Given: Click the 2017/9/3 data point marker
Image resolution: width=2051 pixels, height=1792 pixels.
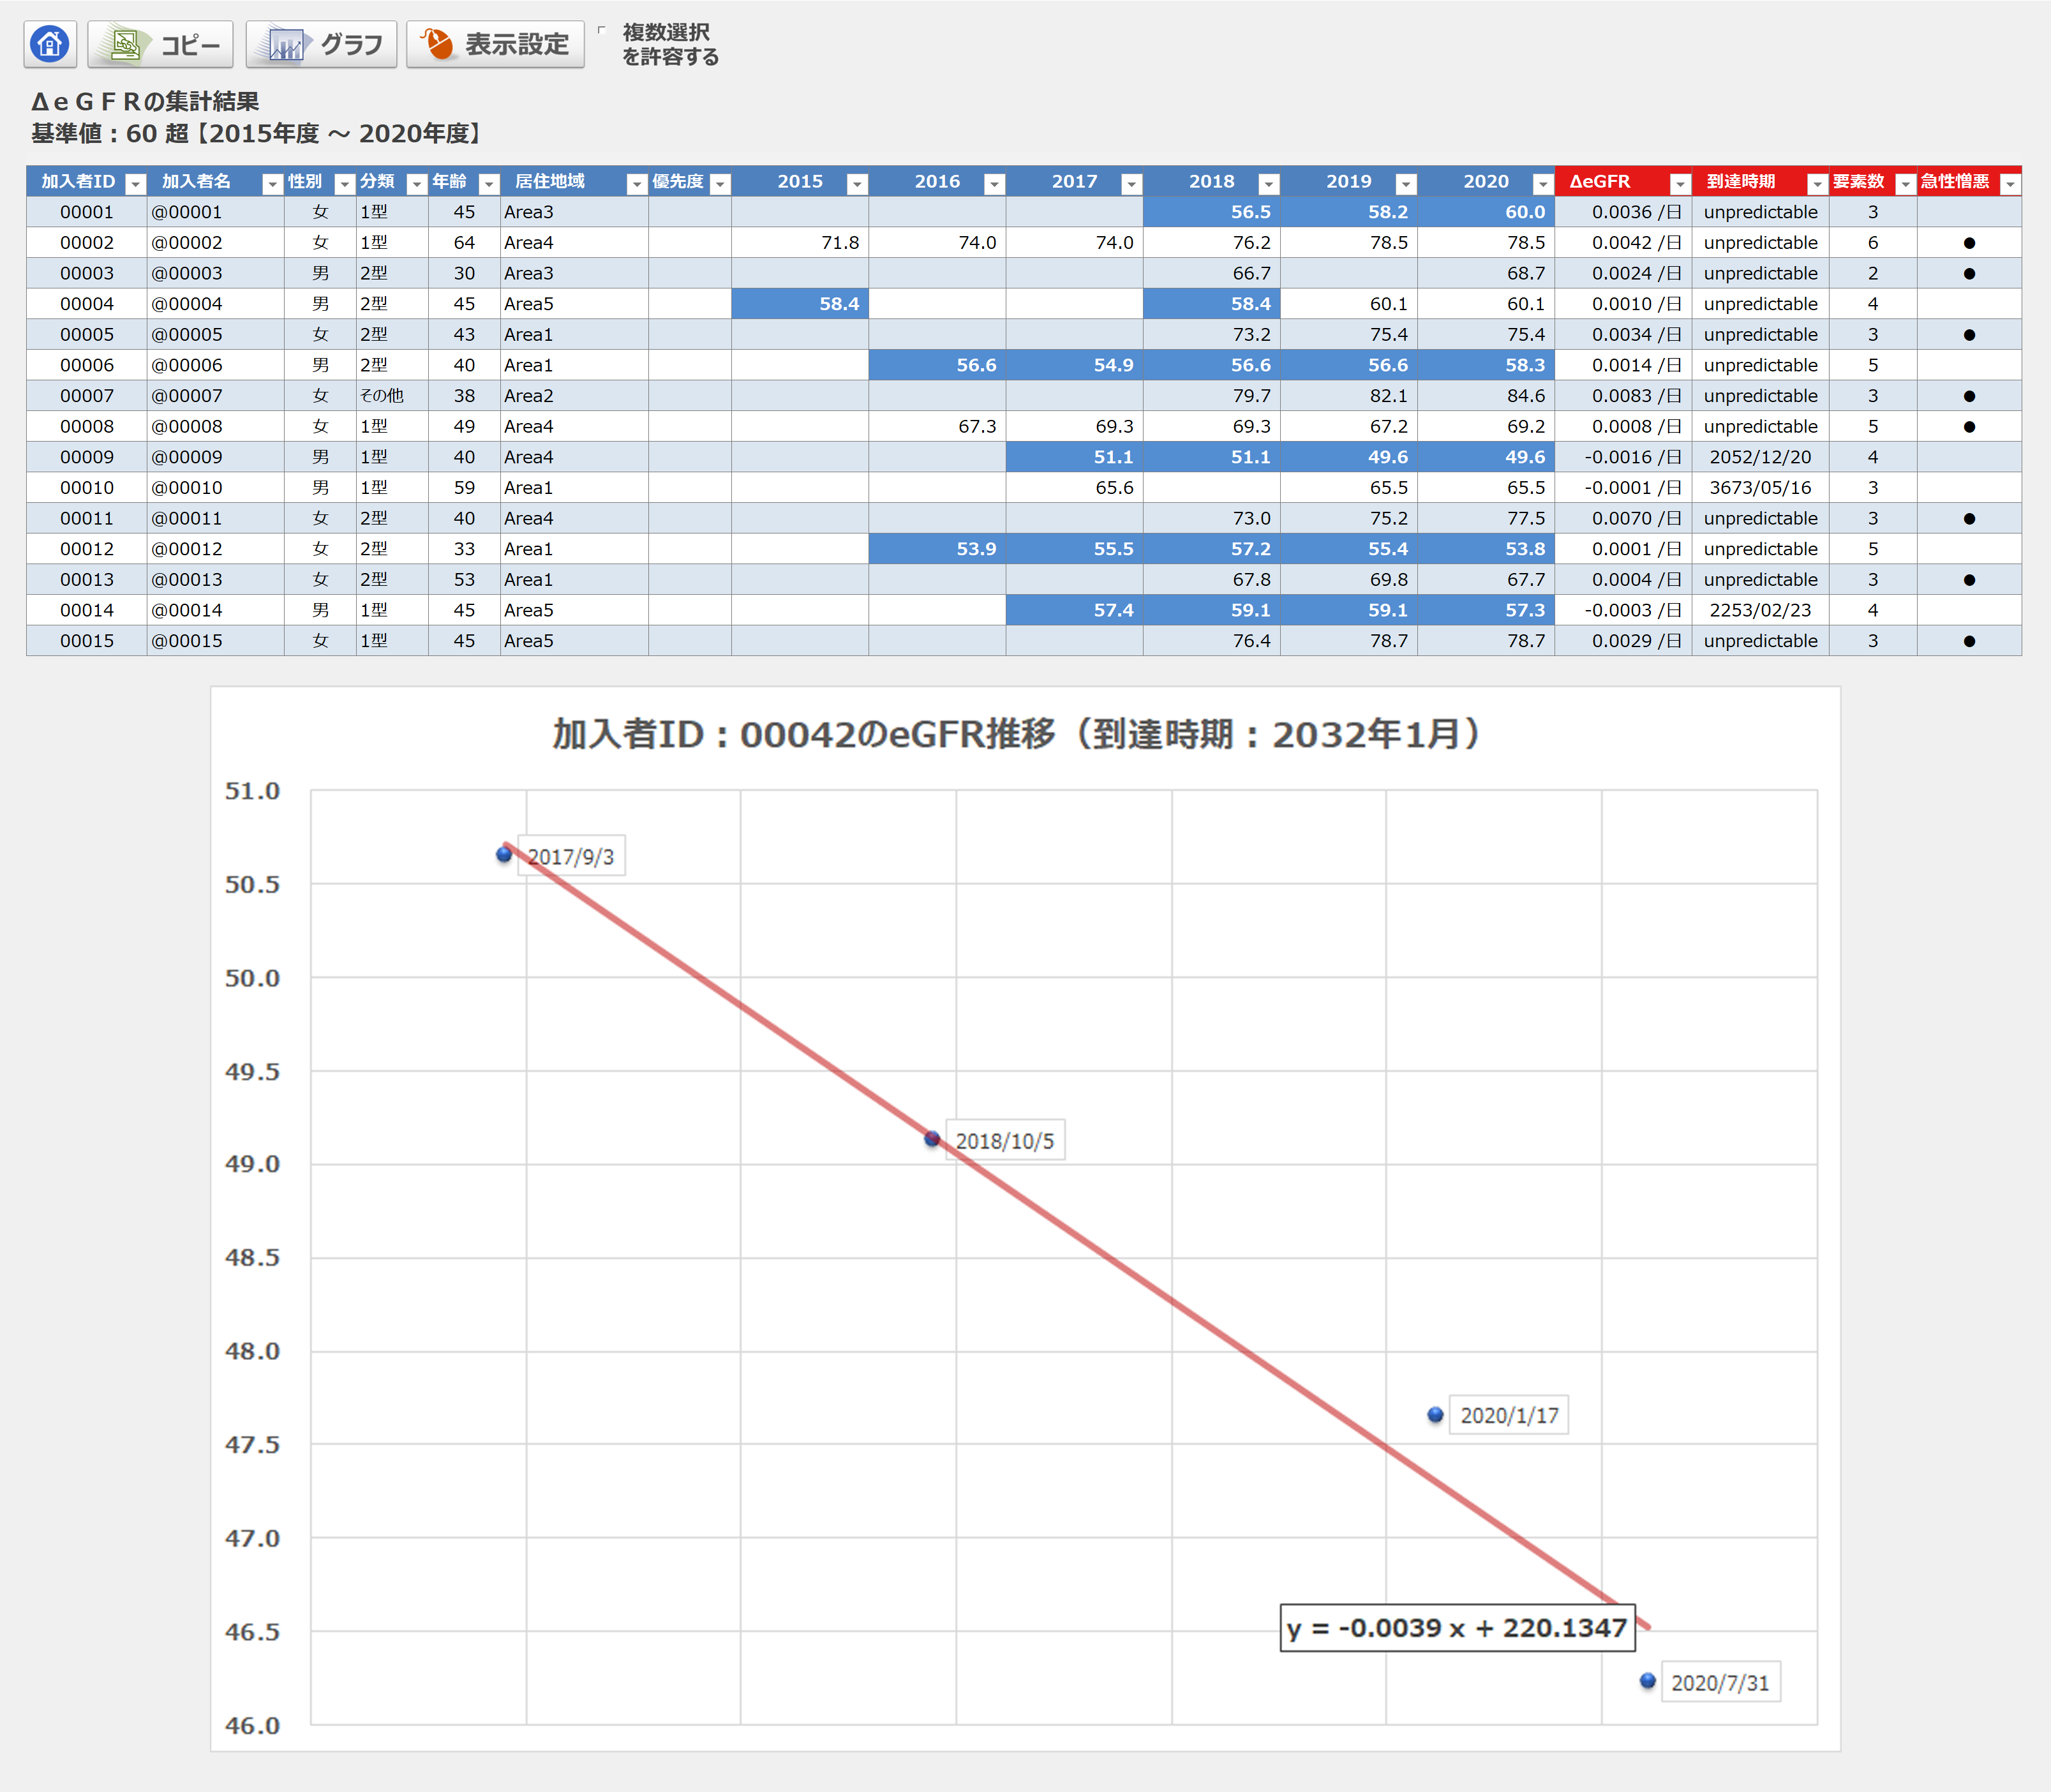Looking at the screenshot, I should (504, 854).
